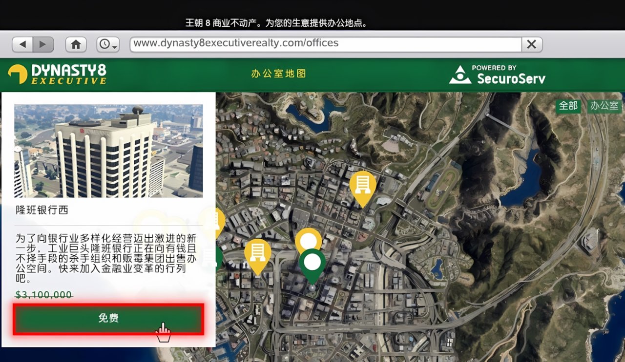
Task: Select the yellow office pin near the racetrack
Action: pyautogui.click(x=363, y=189)
